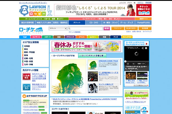Image resolution: width=172 pixels, height=114 pixels.
Task: Open チケット詳細検索 link
Action: (x=75, y=32)
